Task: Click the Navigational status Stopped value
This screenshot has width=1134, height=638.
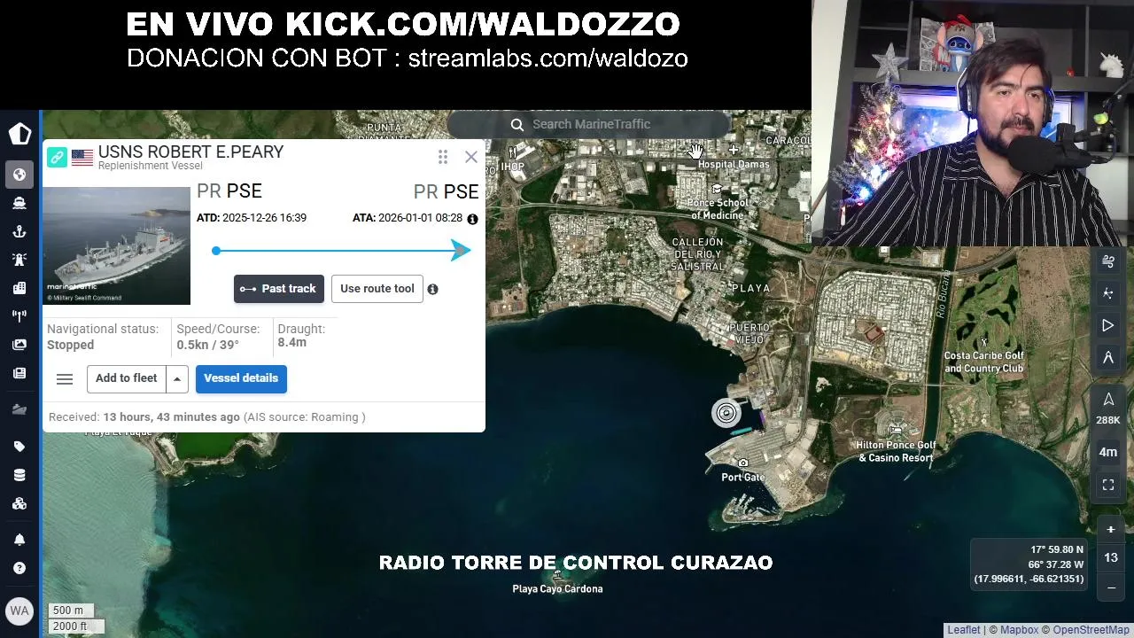Action: (x=71, y=345)
